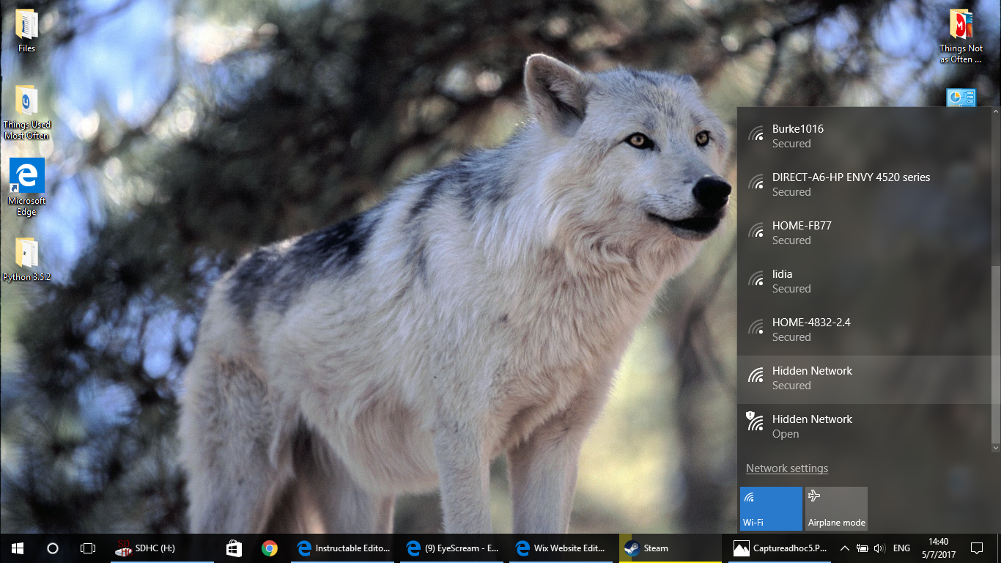Toggle Airplane mode tile
The width and height of the screenshot is (1001, 563).
(x=836, y=509)
